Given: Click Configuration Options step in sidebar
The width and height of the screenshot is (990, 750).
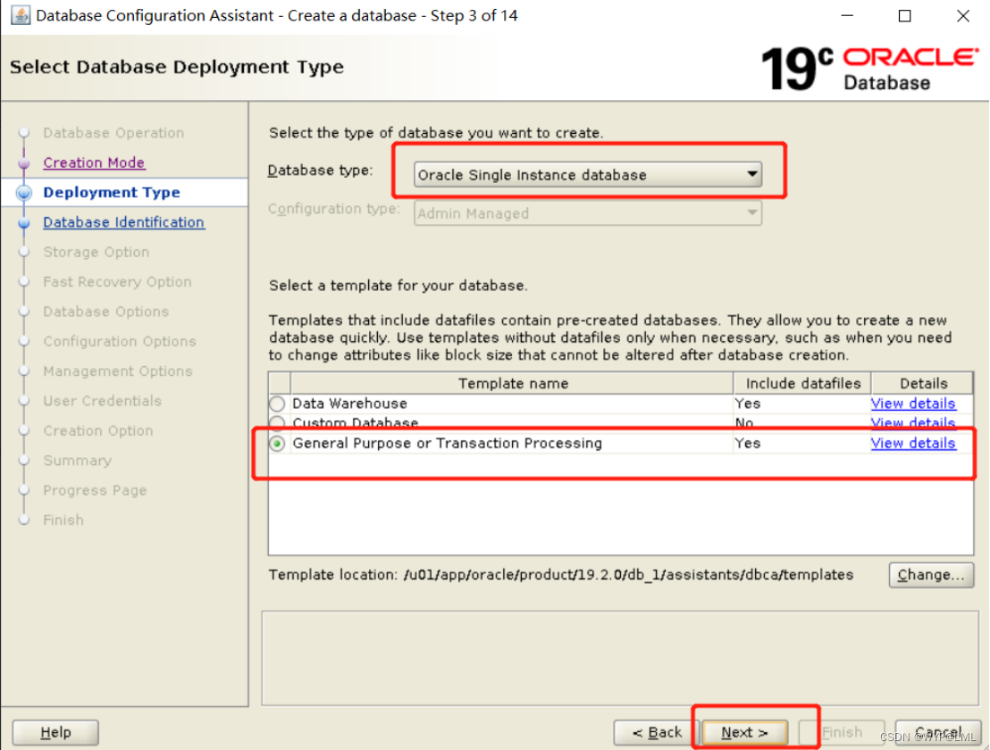Looking at the screenshot, I should (120, 341).
